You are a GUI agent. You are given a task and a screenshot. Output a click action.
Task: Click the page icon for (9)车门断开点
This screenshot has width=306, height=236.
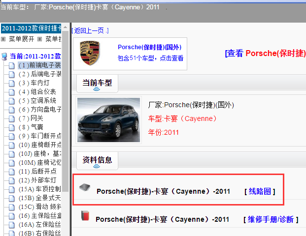pyautogui.click(x=12, y=136)
